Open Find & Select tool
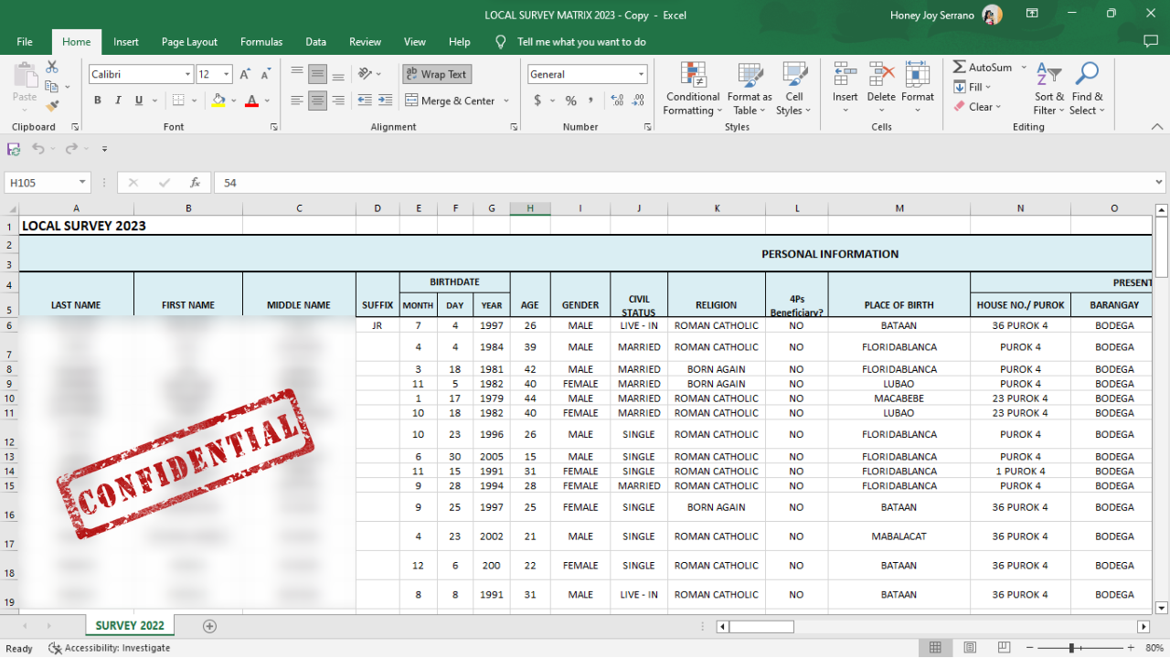1170x658 pixels. [x=1087, y=89]
